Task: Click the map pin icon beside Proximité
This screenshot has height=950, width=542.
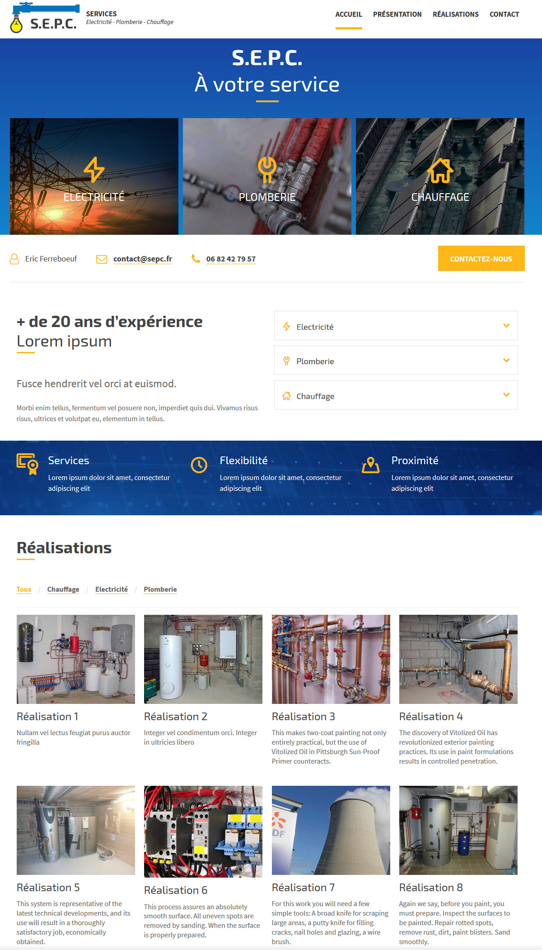Action: tap(370, 465)
